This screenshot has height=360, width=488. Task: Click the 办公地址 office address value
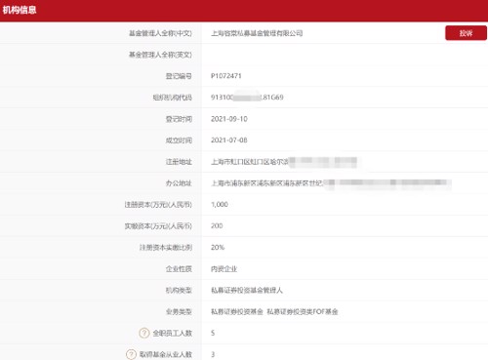pos(331,183)
